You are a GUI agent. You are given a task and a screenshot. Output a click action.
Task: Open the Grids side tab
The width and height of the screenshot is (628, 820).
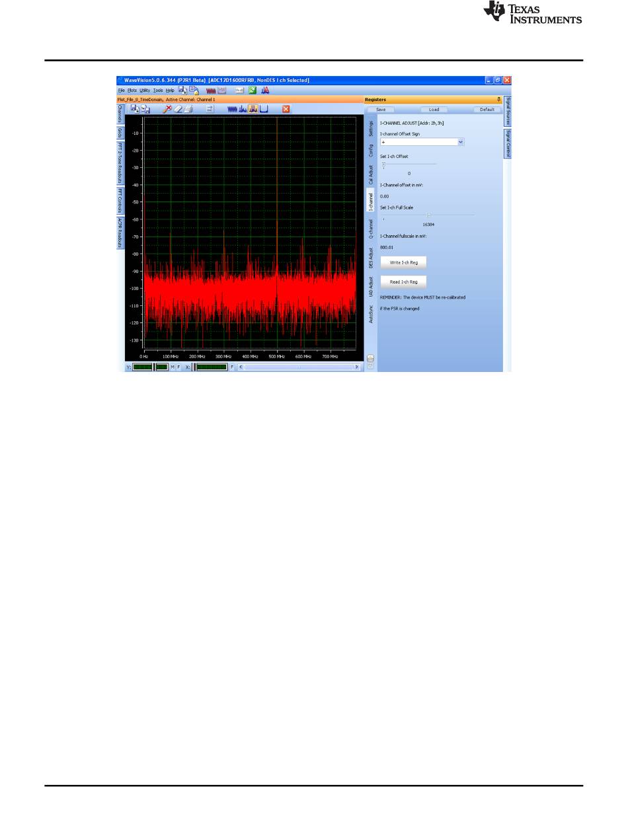(x=120, y=133)
